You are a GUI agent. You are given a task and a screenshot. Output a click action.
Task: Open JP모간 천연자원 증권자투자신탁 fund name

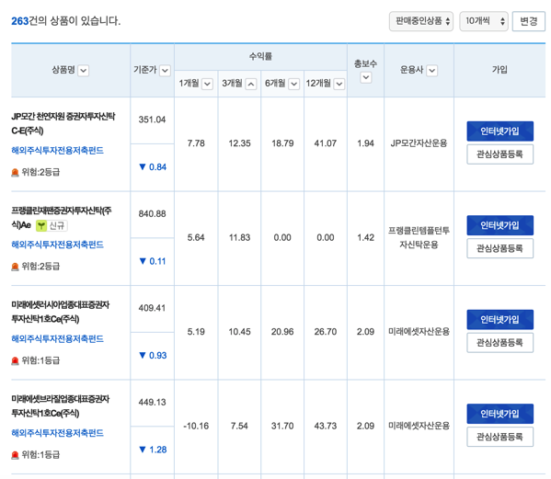coord(63,123)
